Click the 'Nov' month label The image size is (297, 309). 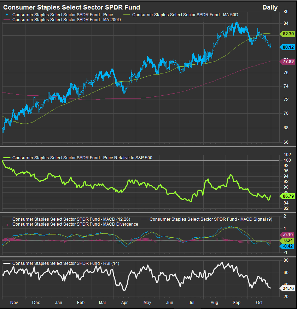[14, 303]
